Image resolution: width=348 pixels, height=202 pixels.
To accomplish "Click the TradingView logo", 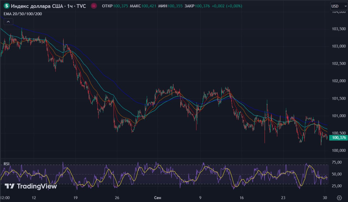I will click(x=31, y=186).
